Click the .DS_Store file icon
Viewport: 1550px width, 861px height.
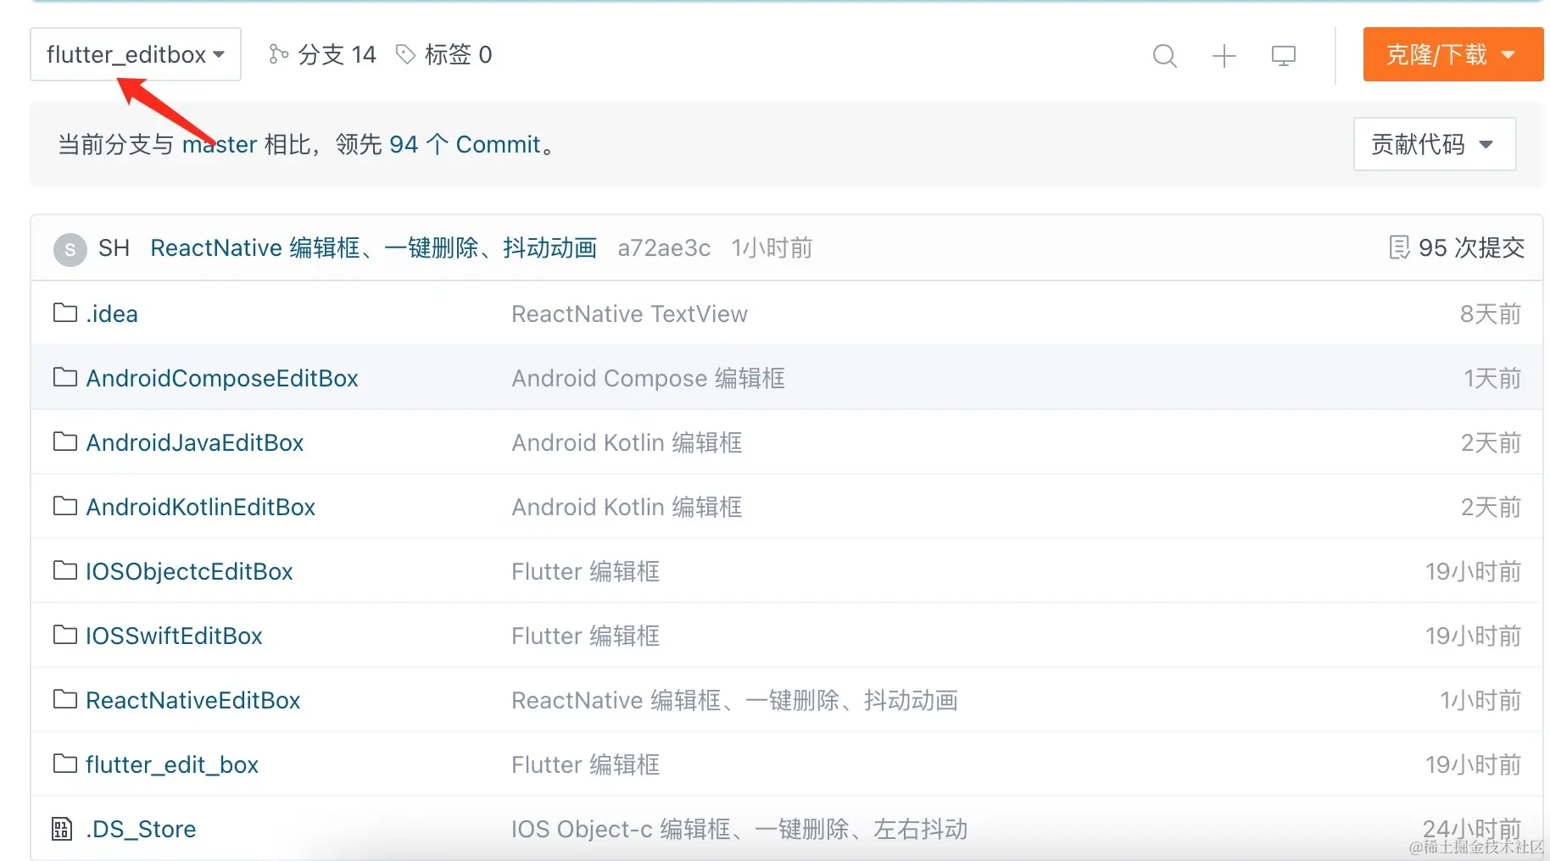[x=62, y=829]
